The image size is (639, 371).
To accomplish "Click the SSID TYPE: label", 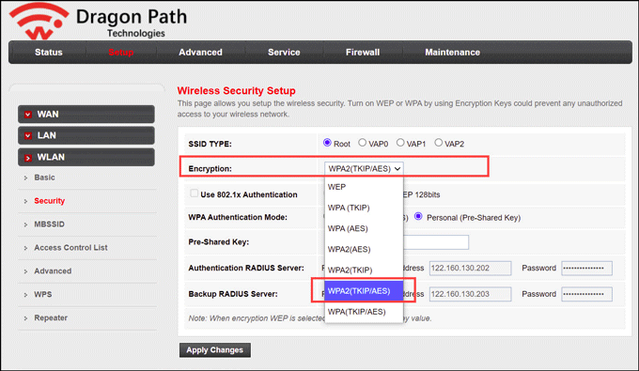I will point(210,144).
